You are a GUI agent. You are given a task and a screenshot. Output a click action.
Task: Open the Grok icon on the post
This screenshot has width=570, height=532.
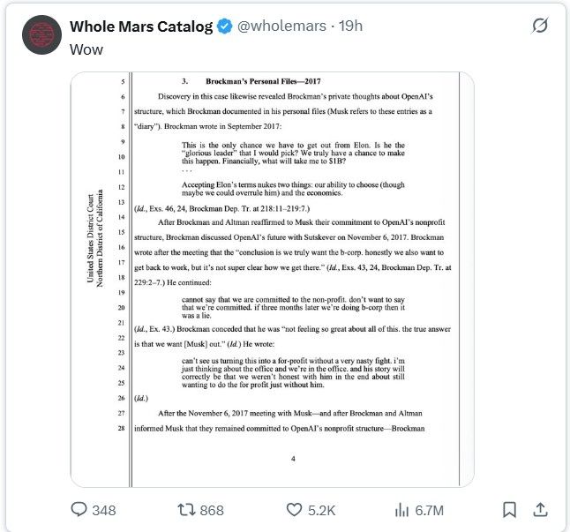click(x=539, y=26)
